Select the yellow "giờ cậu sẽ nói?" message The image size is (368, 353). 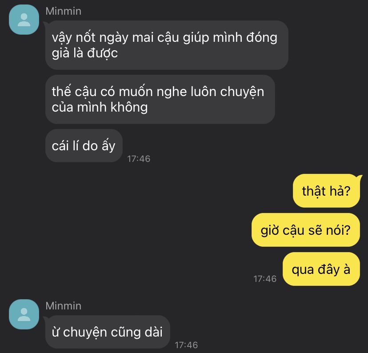pos(306,230)
